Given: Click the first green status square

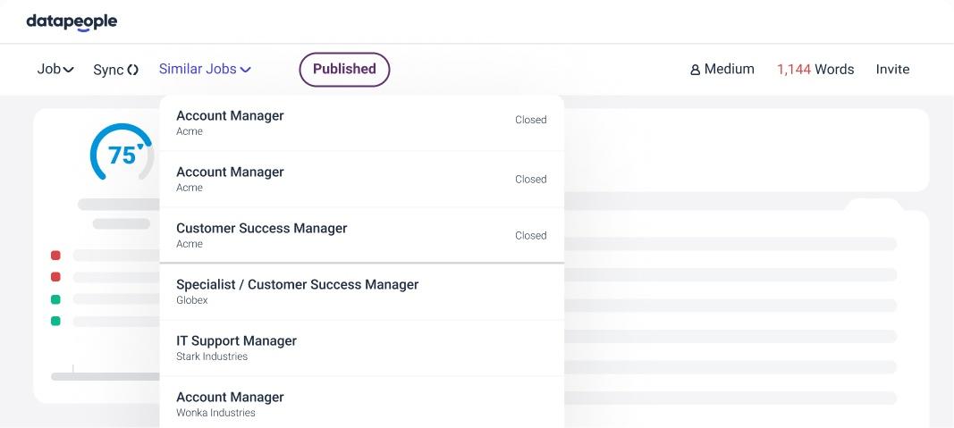Looking at the screenshot, I should coord(55,299).
